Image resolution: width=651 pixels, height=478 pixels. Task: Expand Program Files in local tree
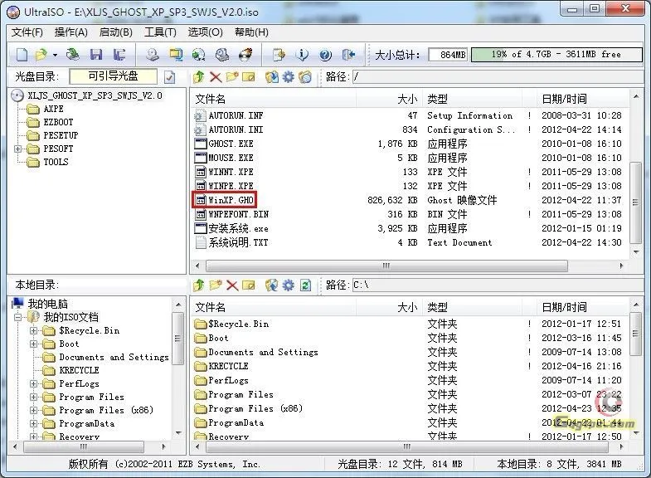(33, 398)
